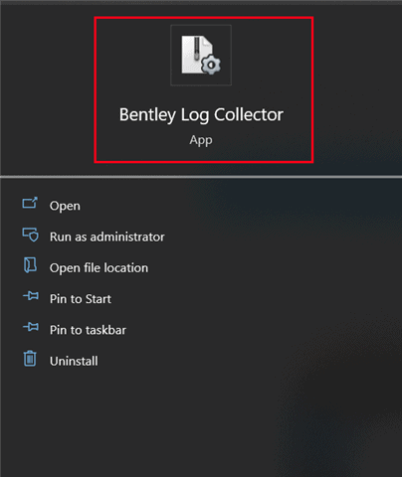Click the folder icon for Open file location
This screenshot has height=477, width=402.
click(30, 265)
